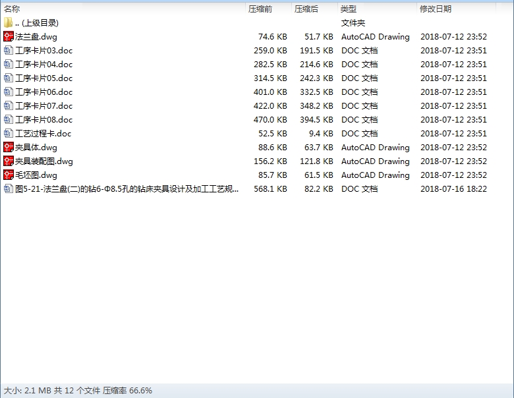
Task: Select the 毛坯图.dwg AutoCAD icon
Action: click(x=9, y=175)
